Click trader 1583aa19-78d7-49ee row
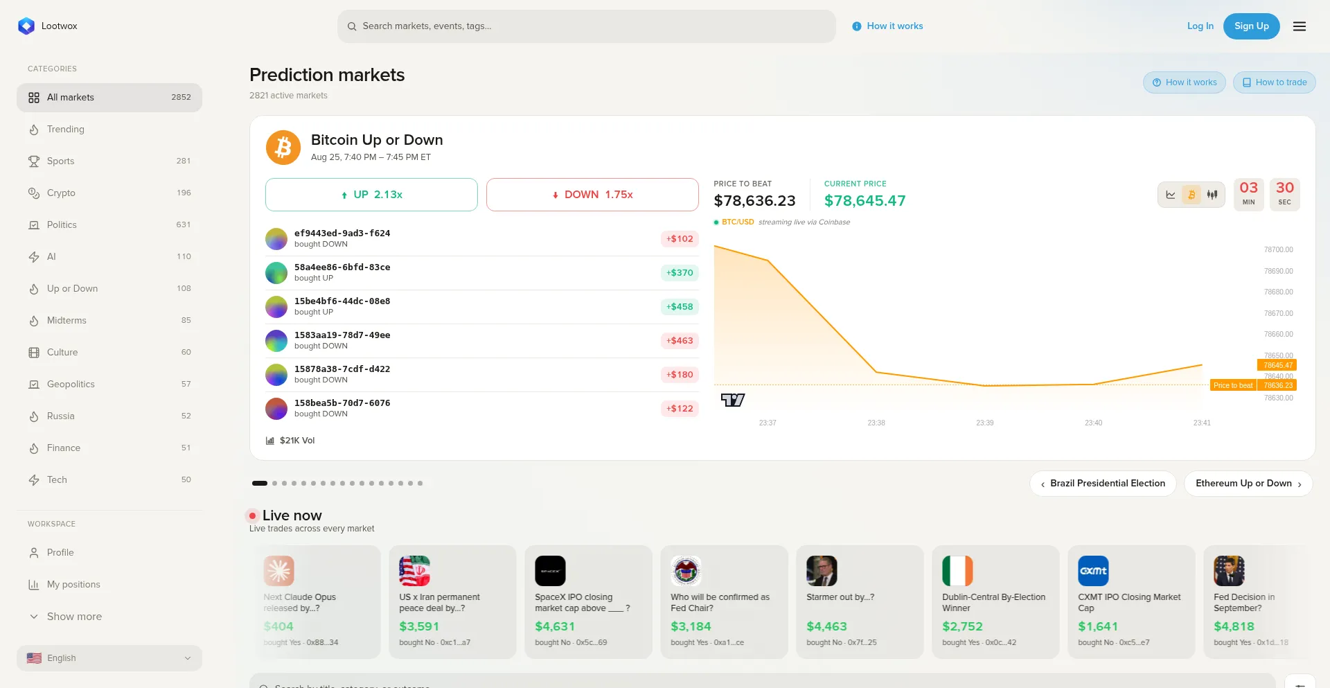 pos(482,341)
